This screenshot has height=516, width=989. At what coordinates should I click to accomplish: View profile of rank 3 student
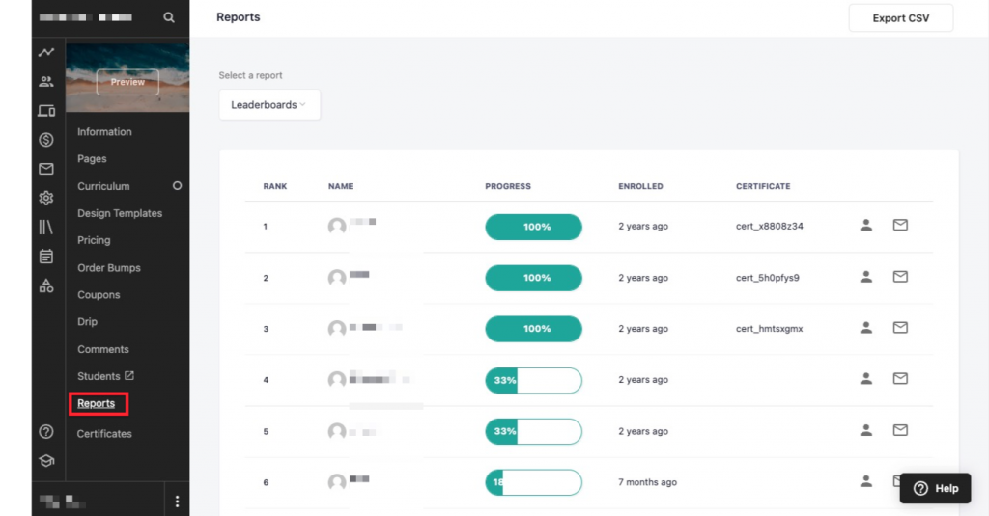point(866,328)
